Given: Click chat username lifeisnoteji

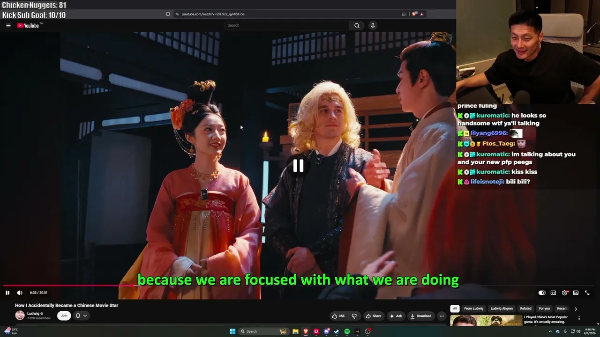Looking at the screenshot, I should (487, 182).
